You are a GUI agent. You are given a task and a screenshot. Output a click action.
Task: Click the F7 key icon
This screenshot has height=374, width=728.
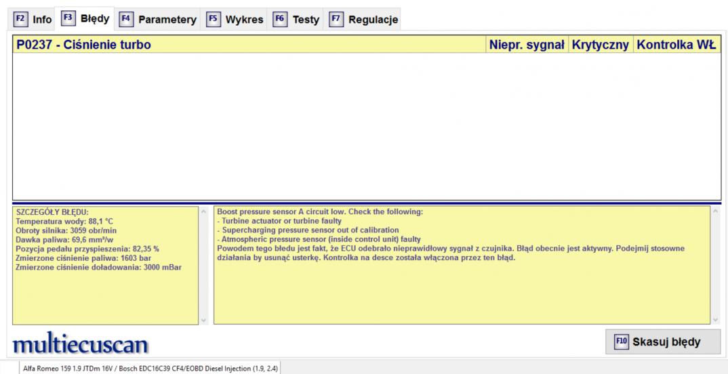click(x=336, y=20)
